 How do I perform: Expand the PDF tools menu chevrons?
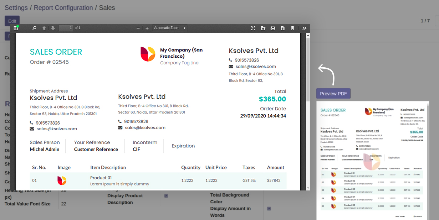point(304,28)
